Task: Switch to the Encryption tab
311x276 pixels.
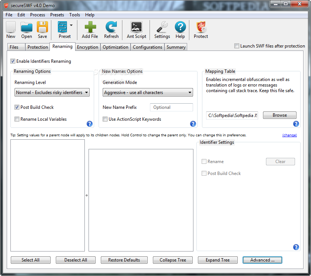Action: 87,47
